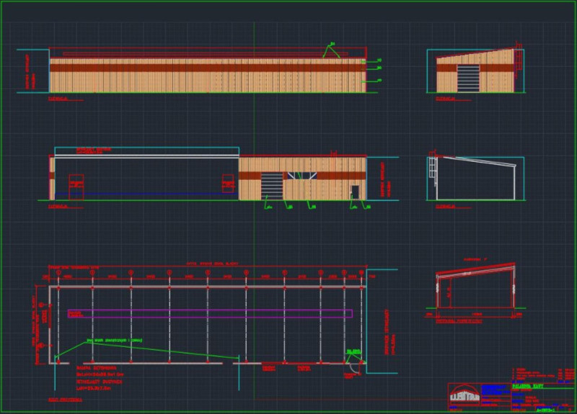Select the blue horizontal line on the rear elevation
Image resolution: width=577 pixels, height=414 pixels.
coord(146,193)
